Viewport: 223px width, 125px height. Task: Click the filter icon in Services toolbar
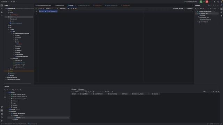pos(15,90)
